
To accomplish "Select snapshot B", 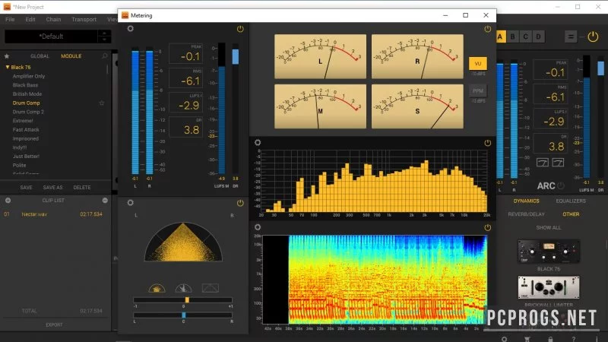I will [x=512, y=36].
